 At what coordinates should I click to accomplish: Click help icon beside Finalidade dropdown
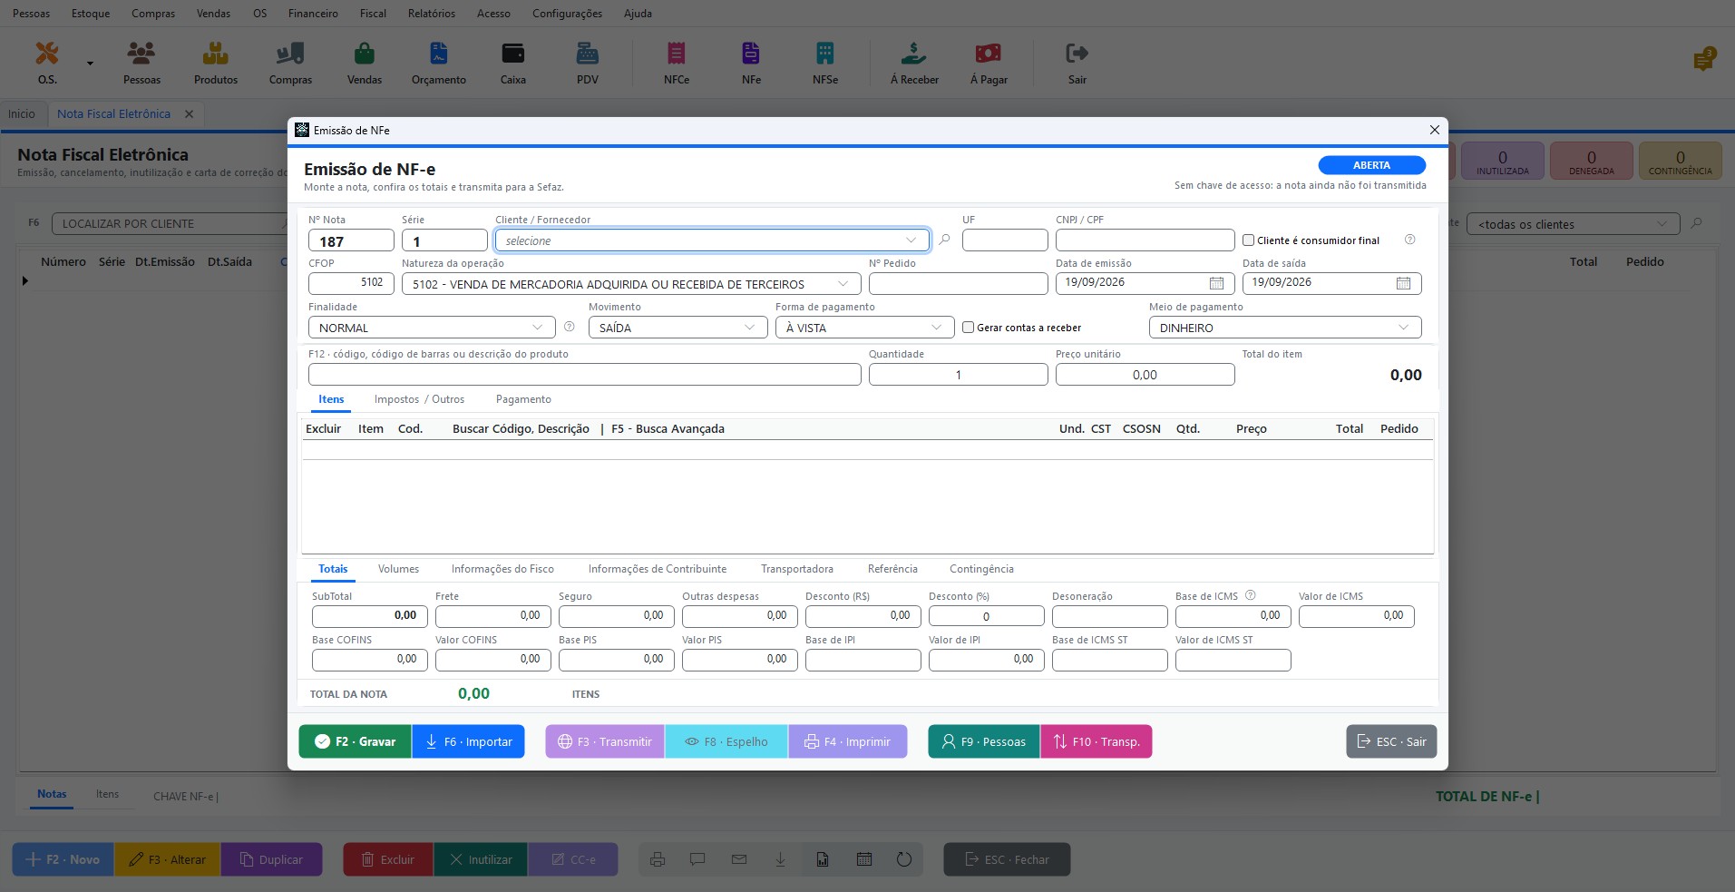pos(570,327)
